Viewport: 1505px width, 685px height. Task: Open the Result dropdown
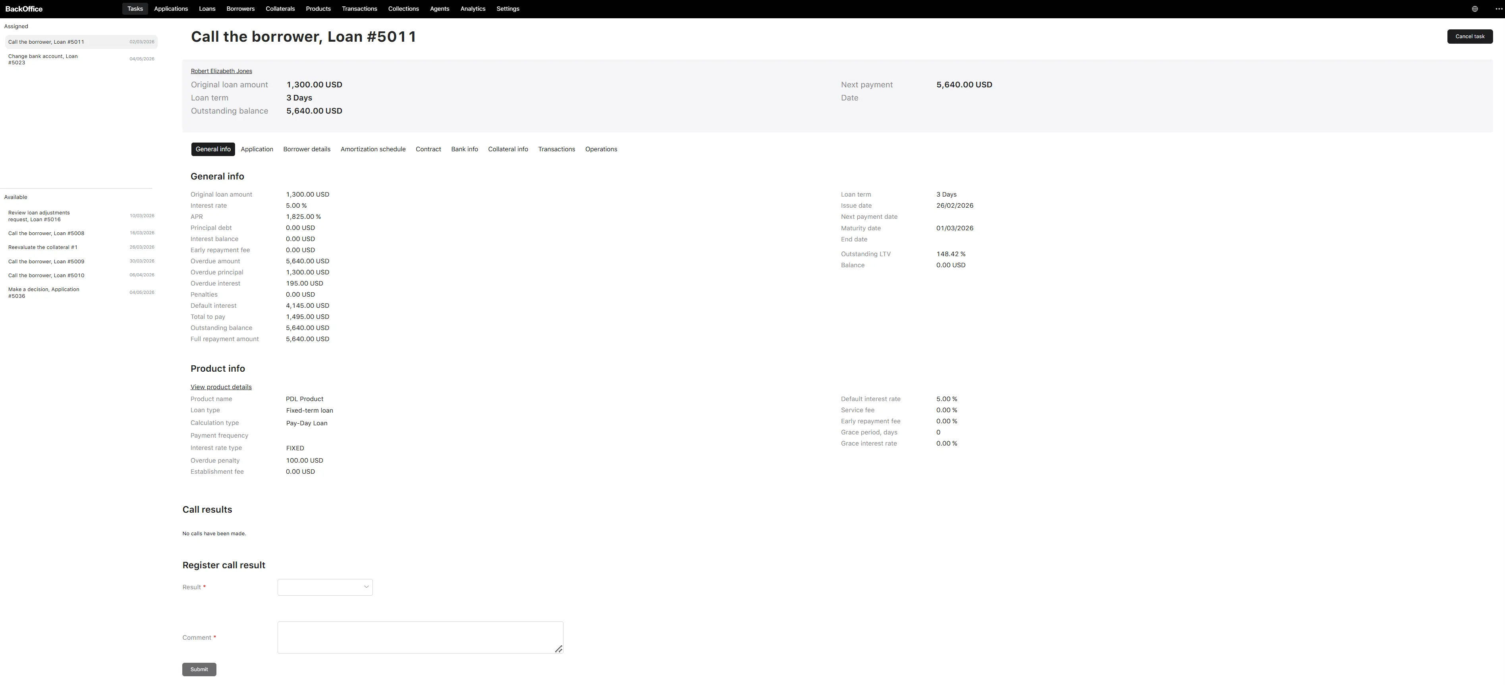[x=325, y=587]
